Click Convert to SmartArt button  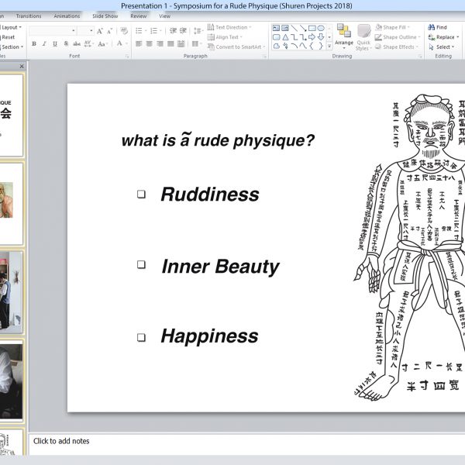(x=237, y=46)
